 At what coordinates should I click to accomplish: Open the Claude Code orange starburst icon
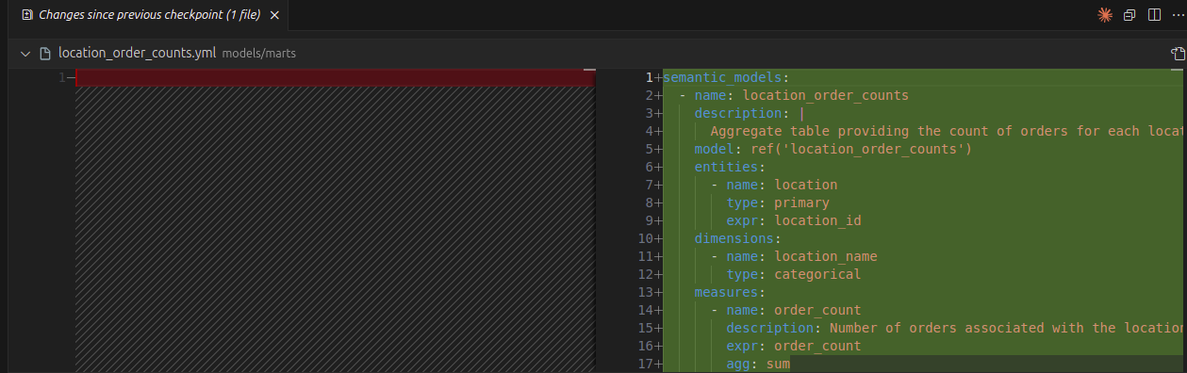(1105, 15)
